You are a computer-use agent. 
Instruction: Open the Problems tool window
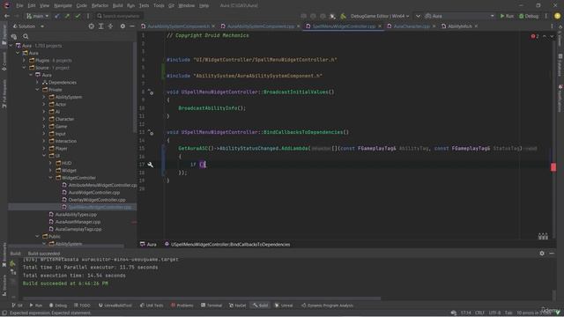click(x=182, y=306)
